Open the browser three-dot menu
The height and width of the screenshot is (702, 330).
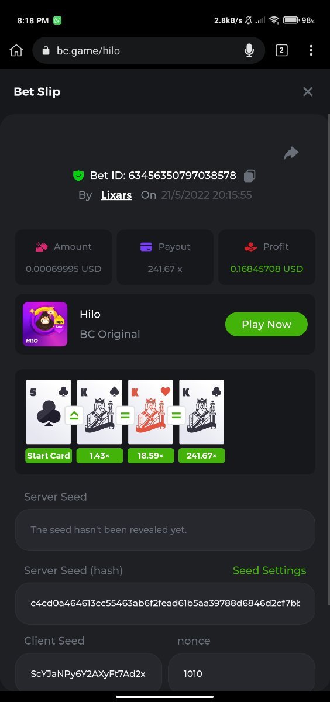[311, 50]
